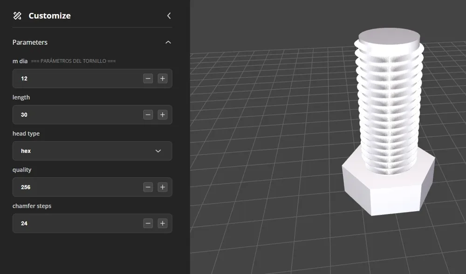This screenshot has width=466, height=274.
Task: Click the plus icon beside quality
Action: pos(162,187)
